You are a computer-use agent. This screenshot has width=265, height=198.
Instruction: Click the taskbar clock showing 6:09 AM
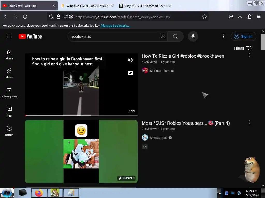pos(252,193)
